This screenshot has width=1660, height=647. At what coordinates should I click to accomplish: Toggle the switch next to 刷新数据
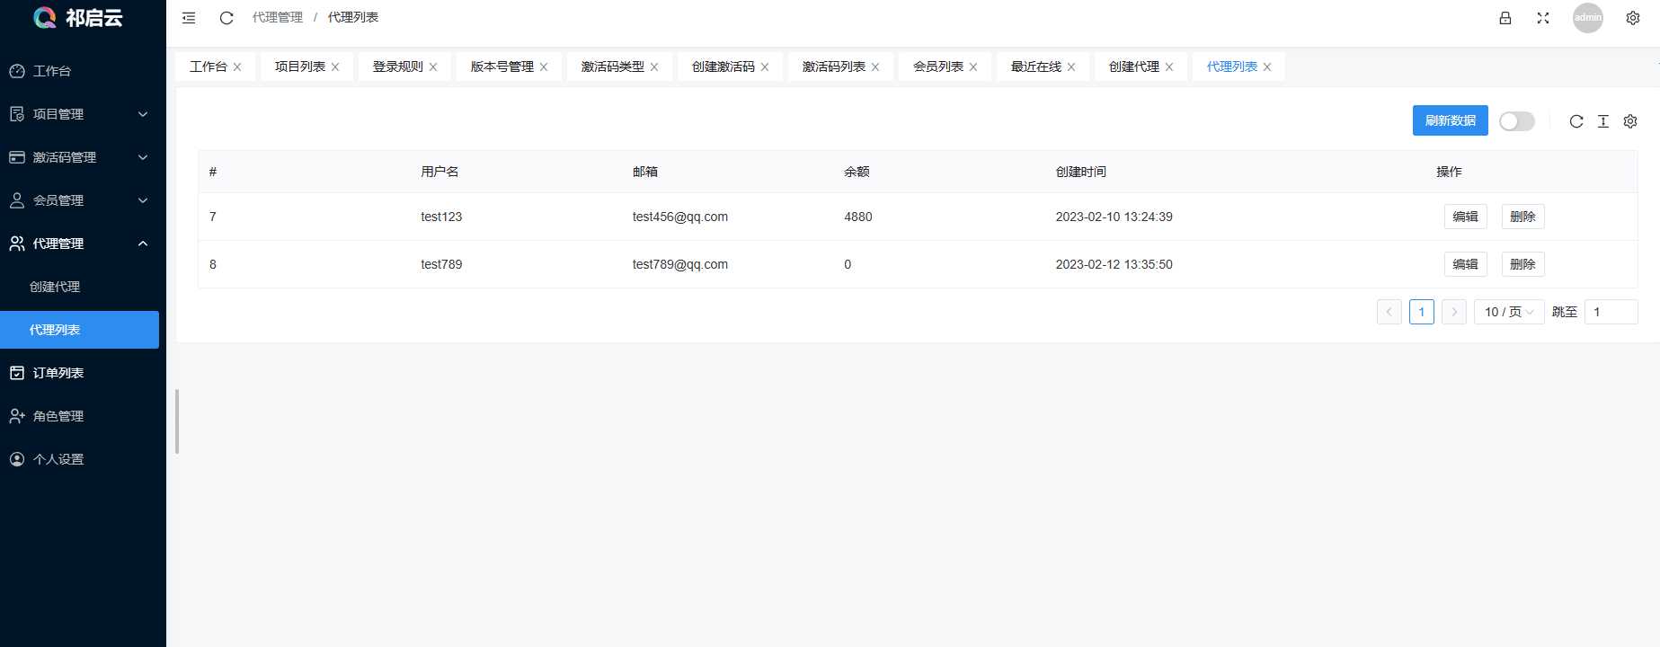1517,121
